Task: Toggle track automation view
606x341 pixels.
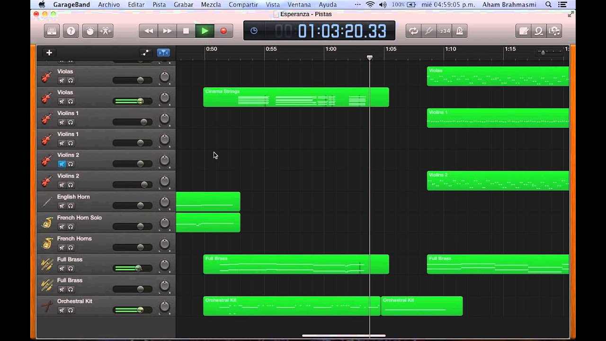Action: click(x=145, y=53)
